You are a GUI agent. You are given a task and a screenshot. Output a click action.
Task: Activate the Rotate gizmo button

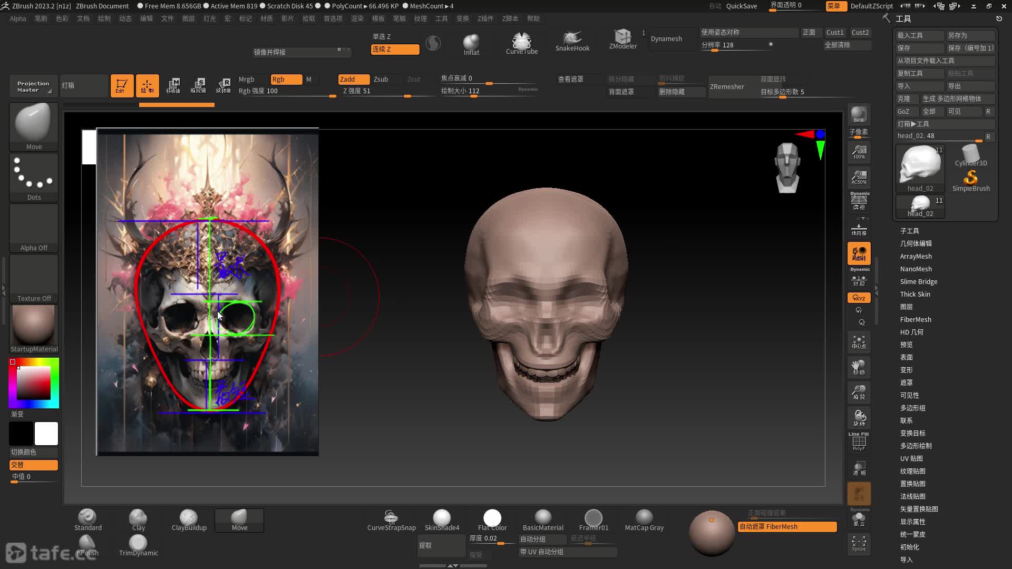click(x=223, y=85)
